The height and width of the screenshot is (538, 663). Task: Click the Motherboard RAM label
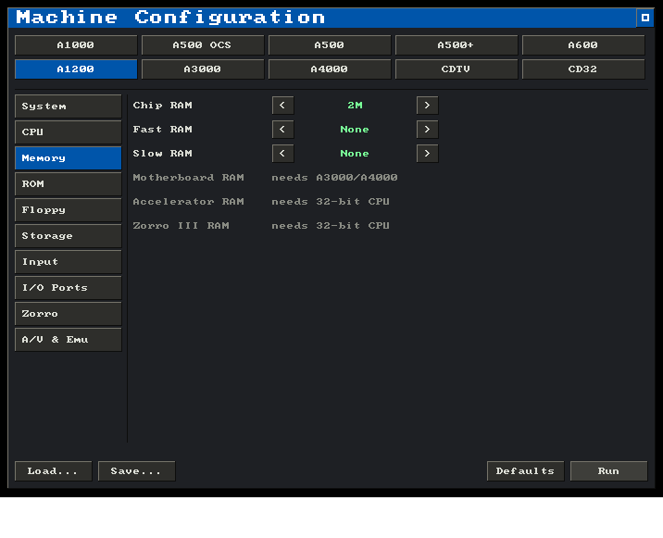click(x=189, y=178)
